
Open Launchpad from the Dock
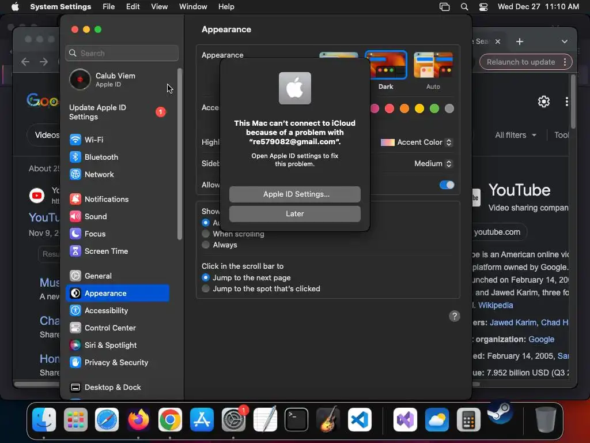75,420
